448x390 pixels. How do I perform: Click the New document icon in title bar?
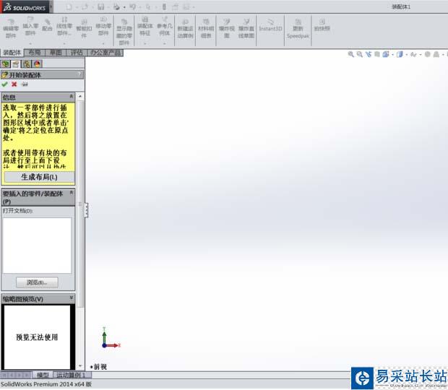pyautogui.click(x=69, y=6)
